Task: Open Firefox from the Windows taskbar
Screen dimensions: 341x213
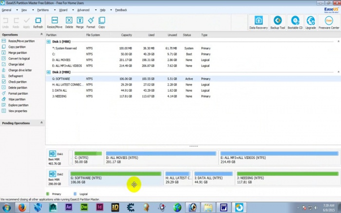Action: click(21, 207)
